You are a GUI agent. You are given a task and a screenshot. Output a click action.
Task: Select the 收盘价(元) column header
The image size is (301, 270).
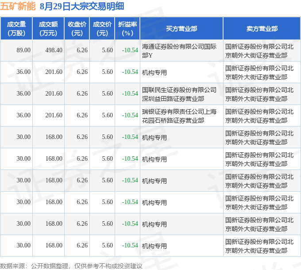point(77,29)
